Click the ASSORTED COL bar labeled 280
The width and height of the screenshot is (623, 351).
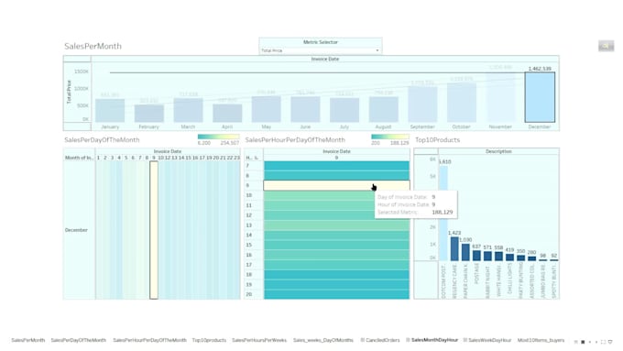(x=531, y=258)
